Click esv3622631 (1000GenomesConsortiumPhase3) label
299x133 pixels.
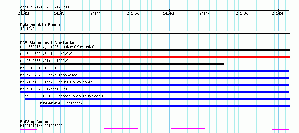click(65, 96)
